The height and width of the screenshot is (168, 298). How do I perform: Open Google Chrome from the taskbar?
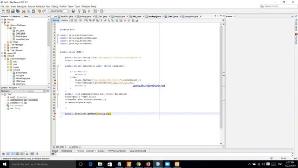(x=139, y=164)
